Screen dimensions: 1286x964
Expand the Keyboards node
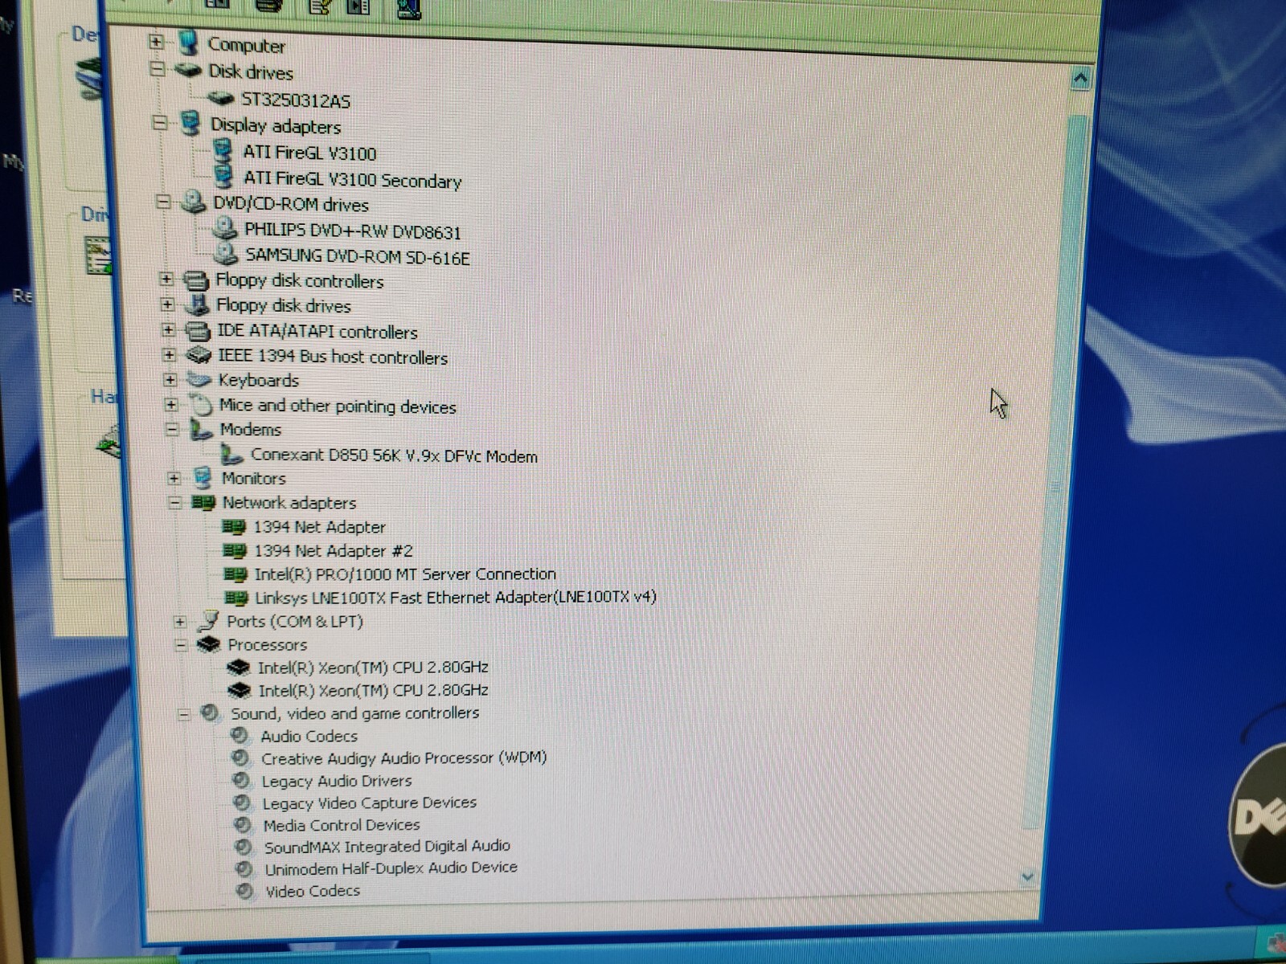(x=170, y=379)
